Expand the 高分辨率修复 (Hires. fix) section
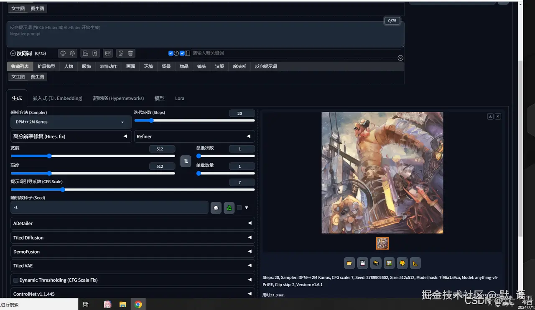The width and height of the screenshot is (535, 310). (71, 136)
